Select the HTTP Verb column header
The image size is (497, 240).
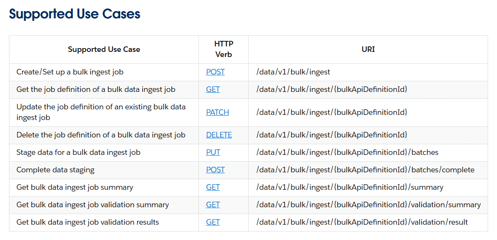(x=224, y=49)
